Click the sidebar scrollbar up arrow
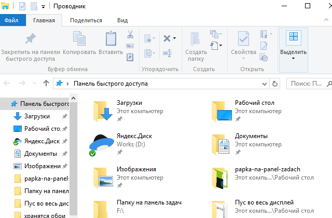Image resolution: width=332 pixels, height=218 pixels. [74, 98]
